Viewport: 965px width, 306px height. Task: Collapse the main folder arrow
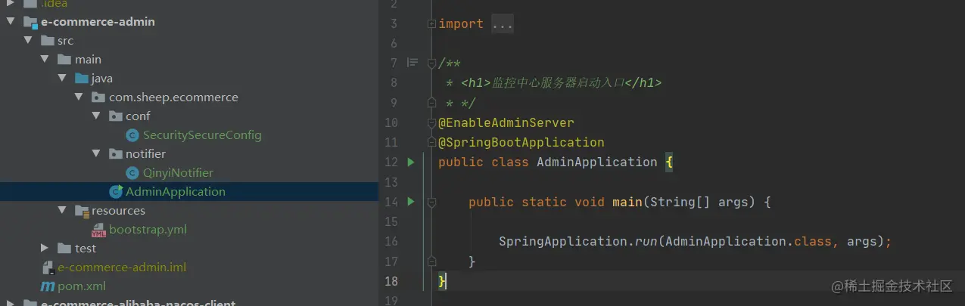[45, 60]
